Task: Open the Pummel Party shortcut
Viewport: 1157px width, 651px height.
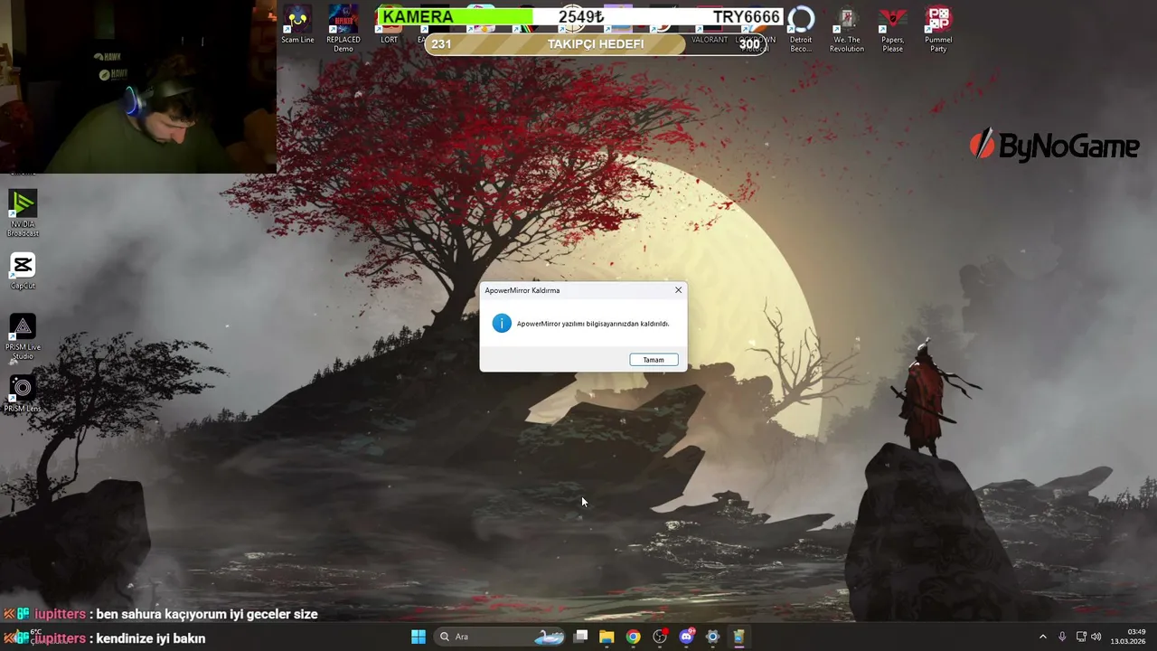Action: click(938, 28)
